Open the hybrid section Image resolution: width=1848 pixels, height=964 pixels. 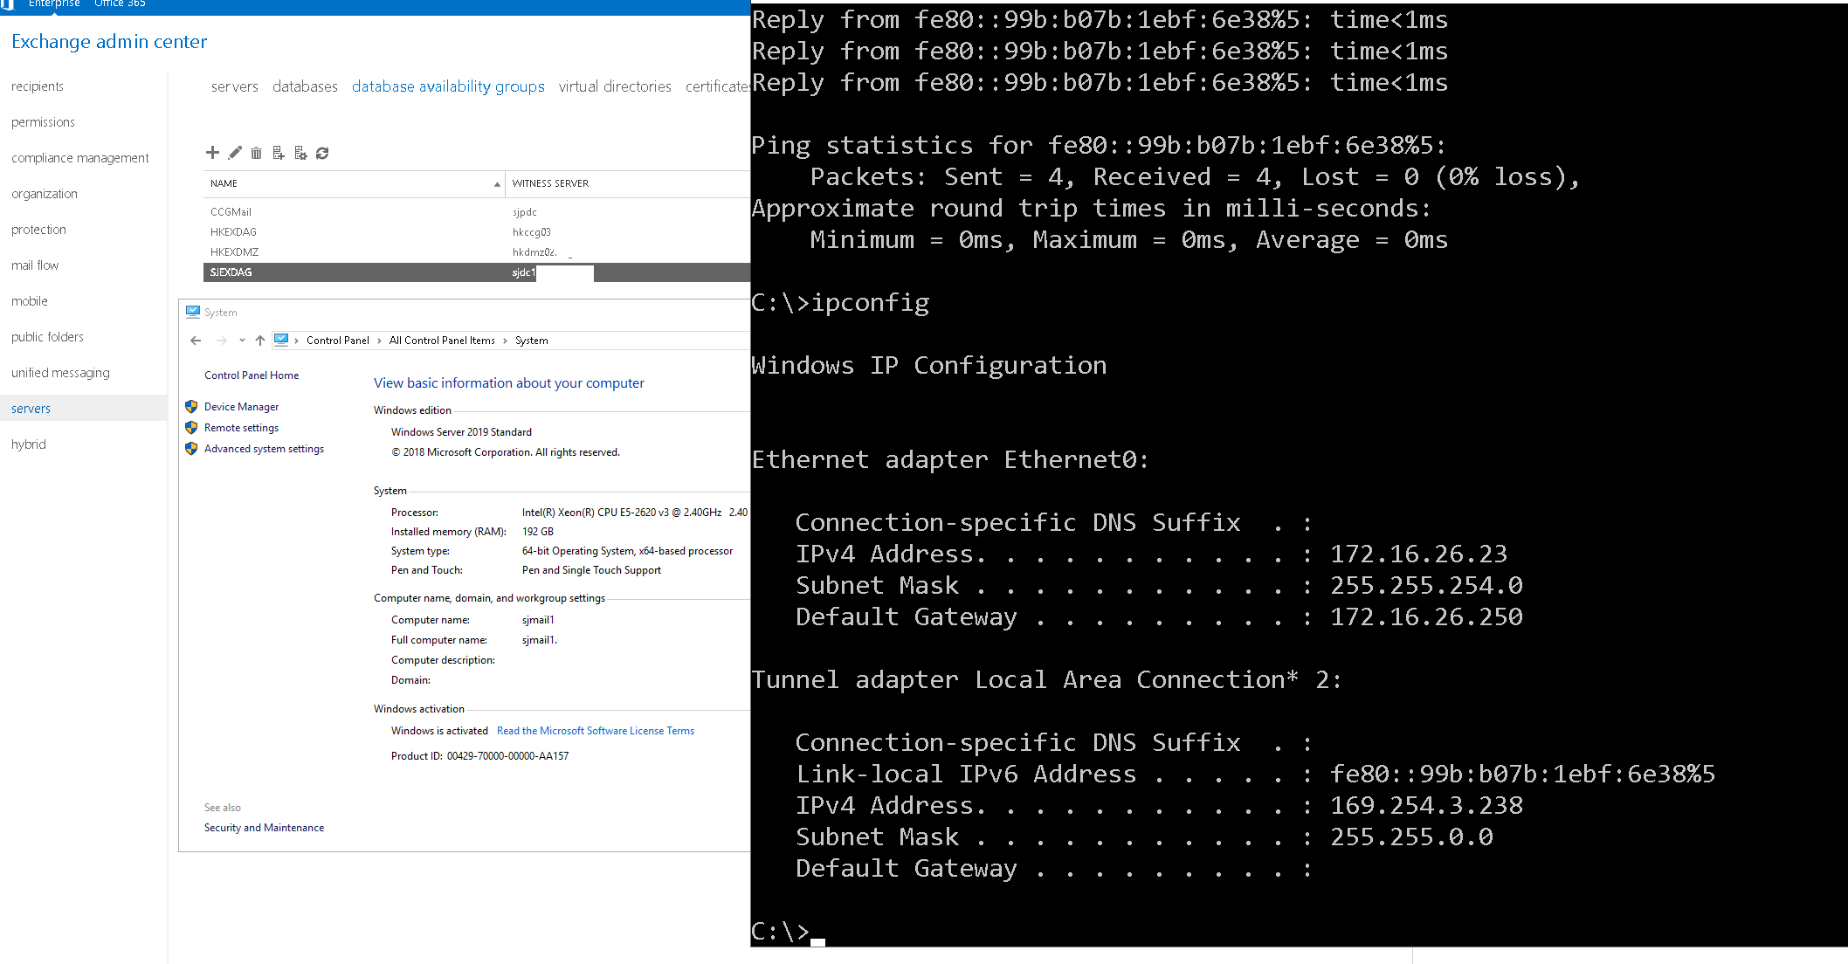click(29, 444)
